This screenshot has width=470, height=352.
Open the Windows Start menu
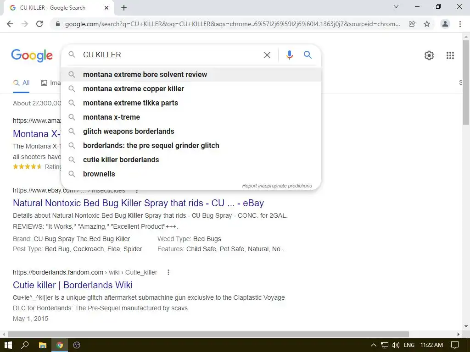click(x=8, y=345)
